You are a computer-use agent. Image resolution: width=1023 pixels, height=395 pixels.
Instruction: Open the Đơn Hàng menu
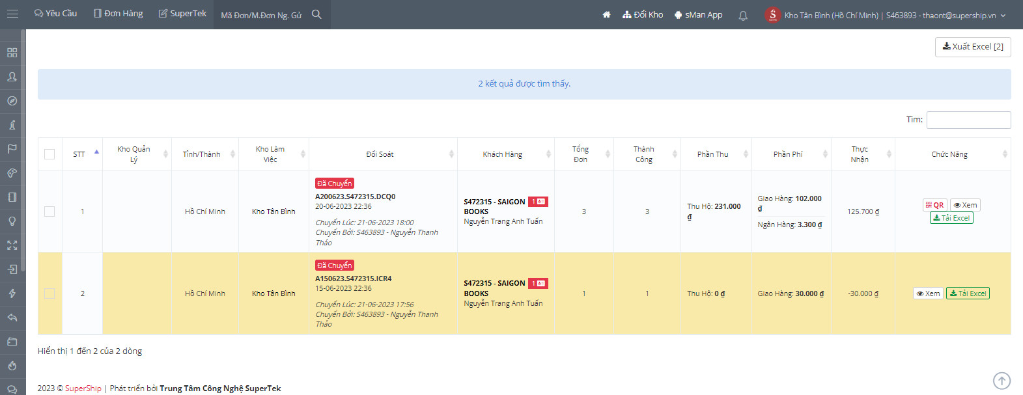[118, 14]
